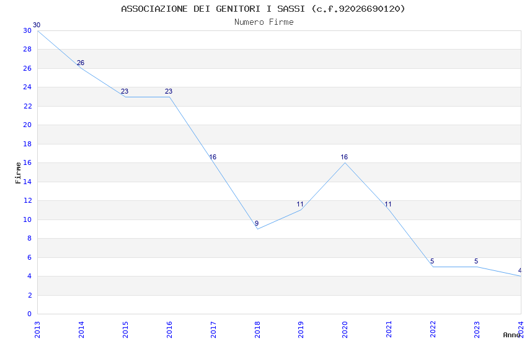Screen dimensions: 527x341
Task: Click the y-axis tick value 24
Action: coord(27,87)
